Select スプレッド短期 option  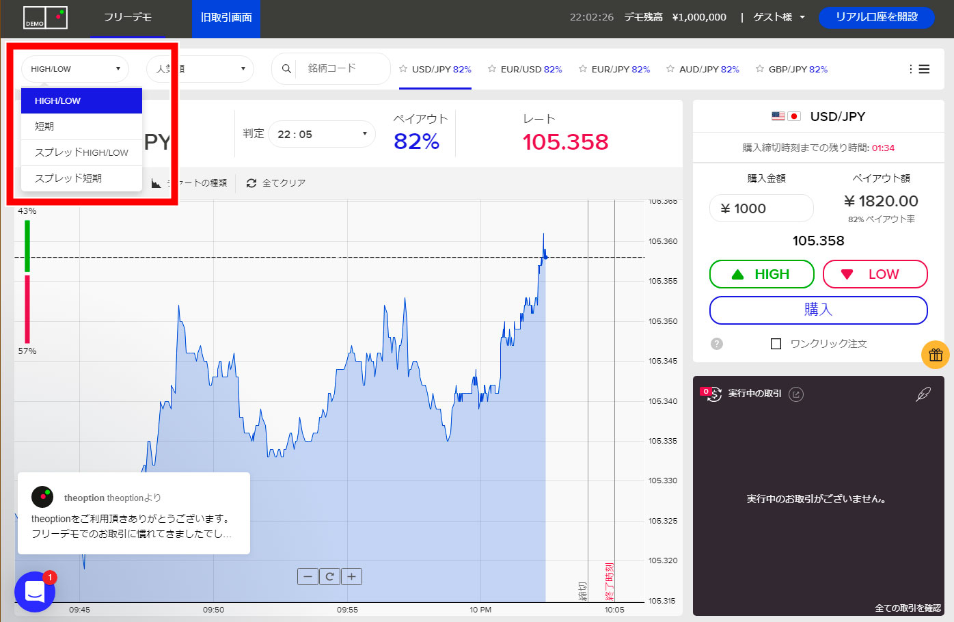pyautogui.click(x=81, y=178)
